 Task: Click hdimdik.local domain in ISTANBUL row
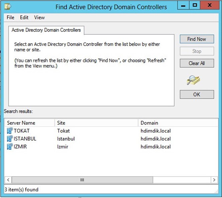pyautogui.click(x=156, y=139)
